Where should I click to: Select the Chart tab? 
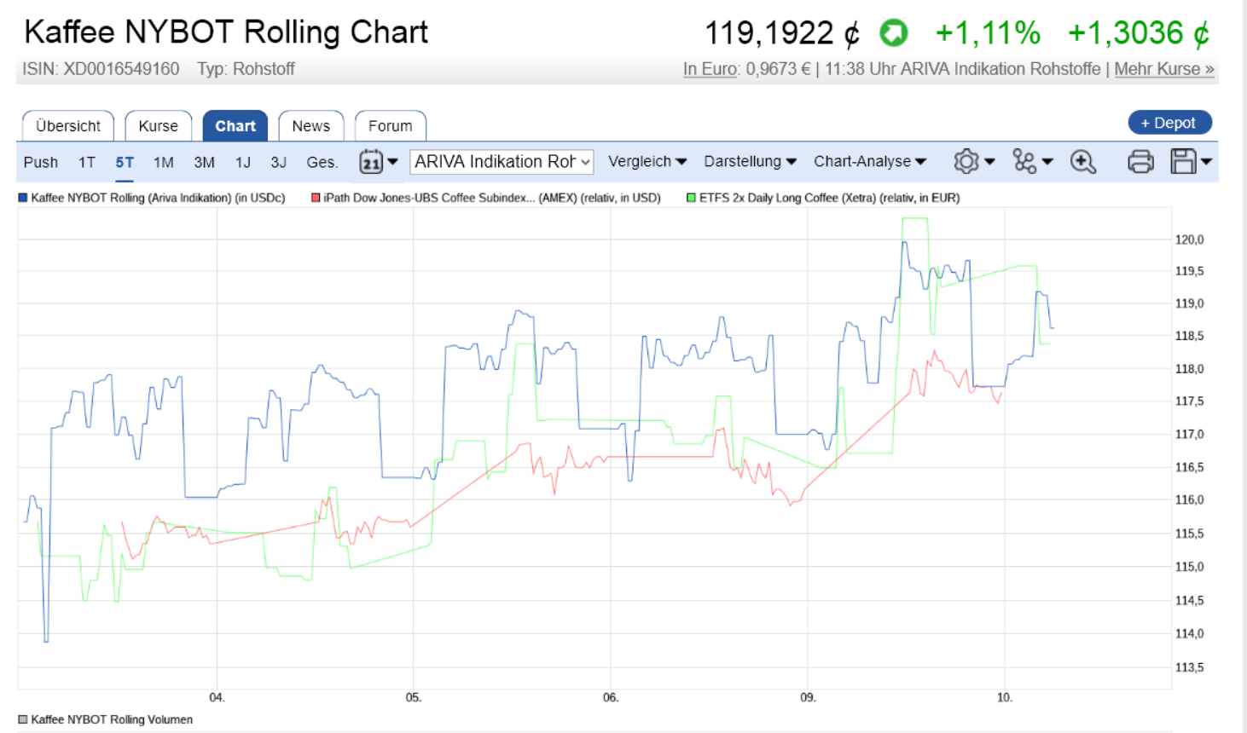235,126
